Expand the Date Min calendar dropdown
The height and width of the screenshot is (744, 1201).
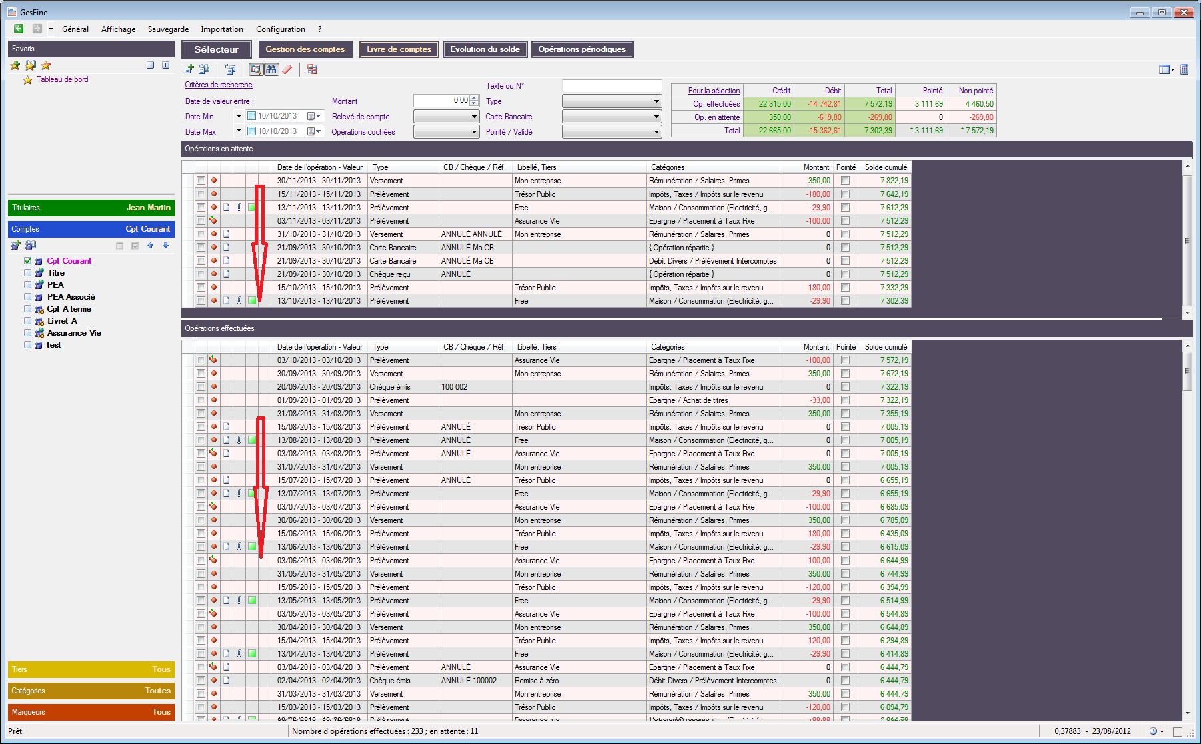(x=315, y=116)
